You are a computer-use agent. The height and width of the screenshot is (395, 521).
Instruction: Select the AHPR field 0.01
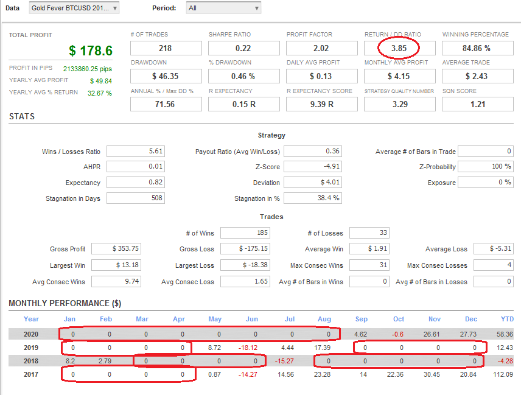click(x=136, y=166)
